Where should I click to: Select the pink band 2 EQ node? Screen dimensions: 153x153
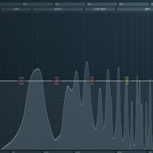point(57,81)
